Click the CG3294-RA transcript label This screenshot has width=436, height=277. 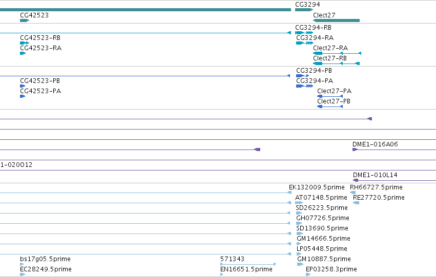[x=315, y=38]
